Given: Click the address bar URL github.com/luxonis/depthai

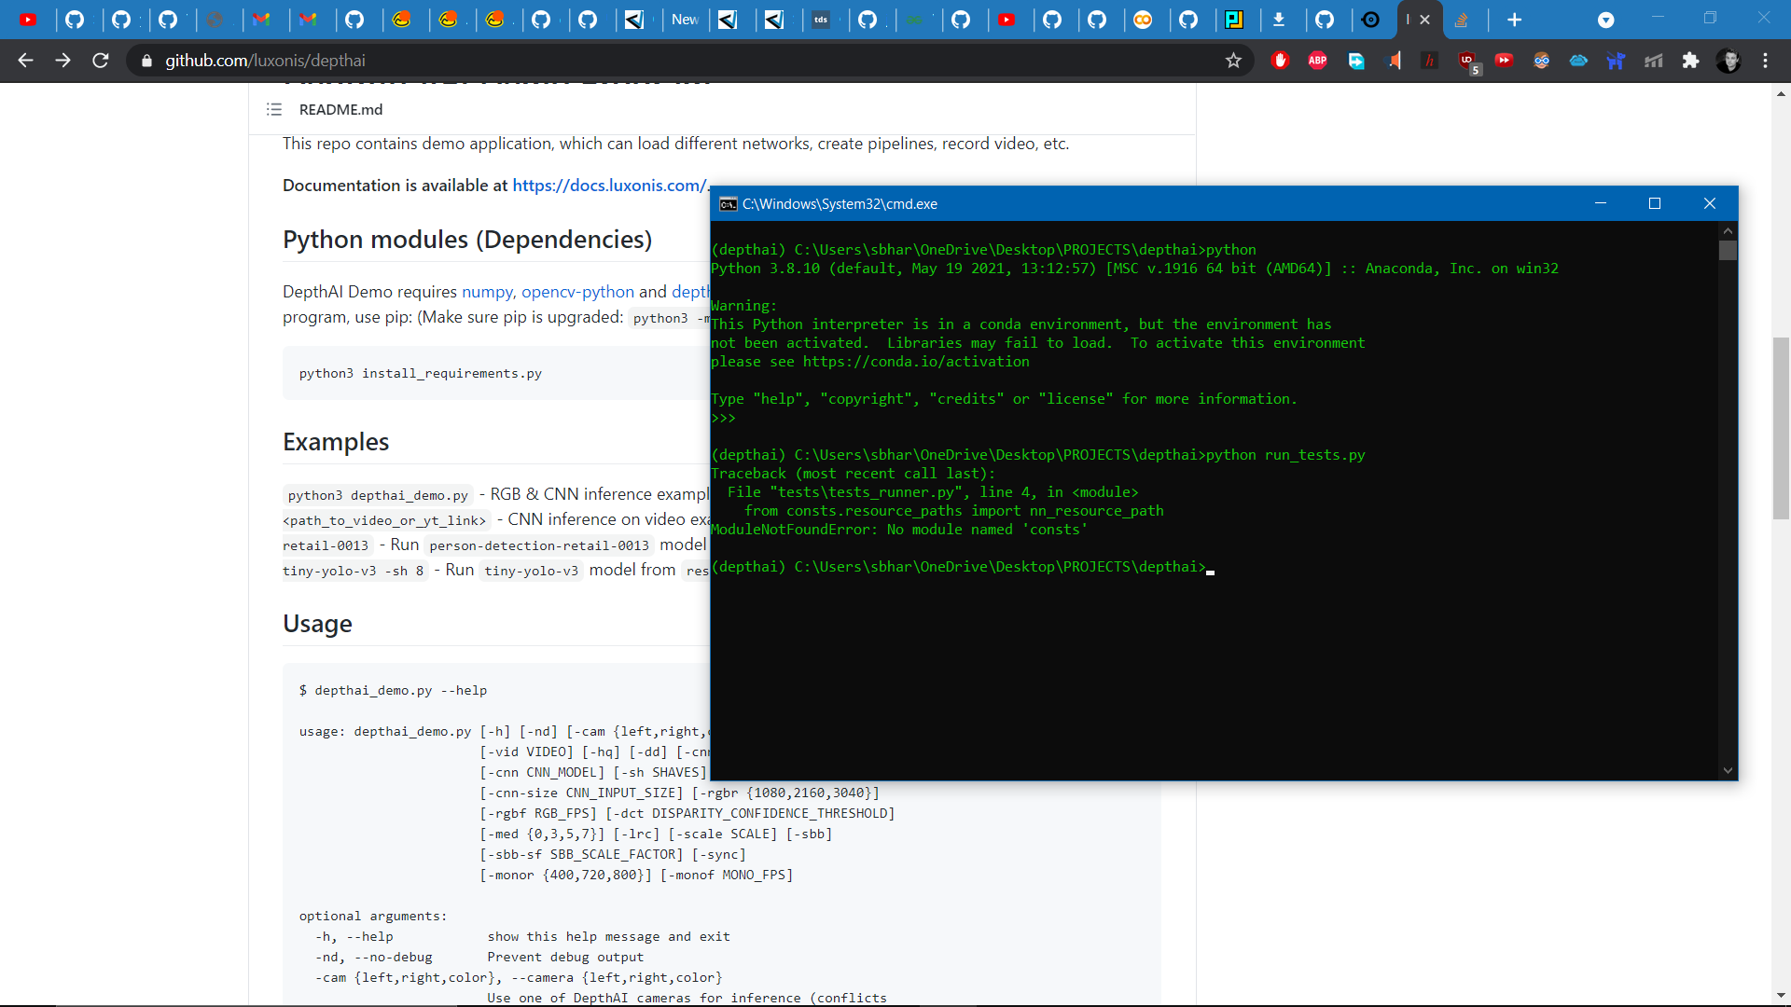Looking at the screenshot, I should (x=265, y=61).
